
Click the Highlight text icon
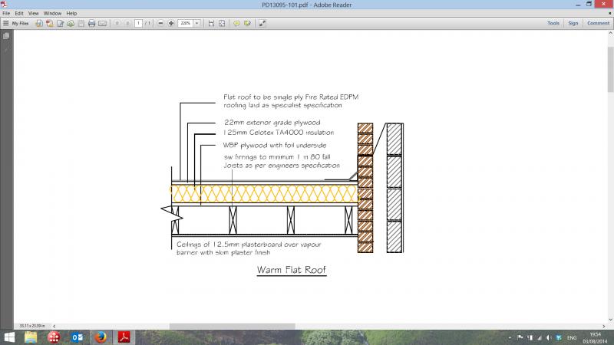[x=246, y=24]
